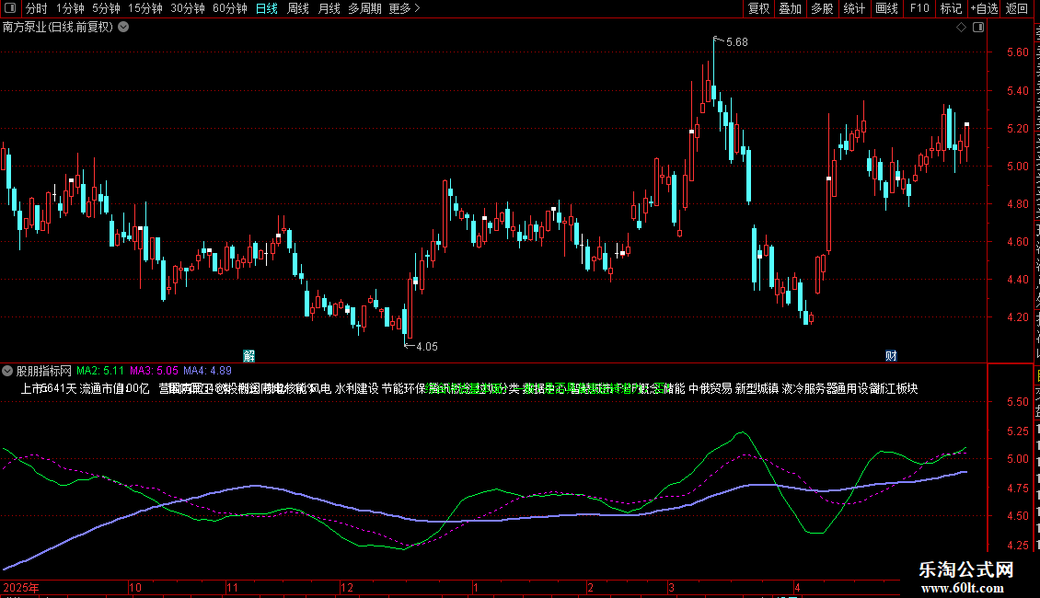Click the 叠加 overlay button
The height and width of the screenshot is (598, 1040).
[791, 8]
